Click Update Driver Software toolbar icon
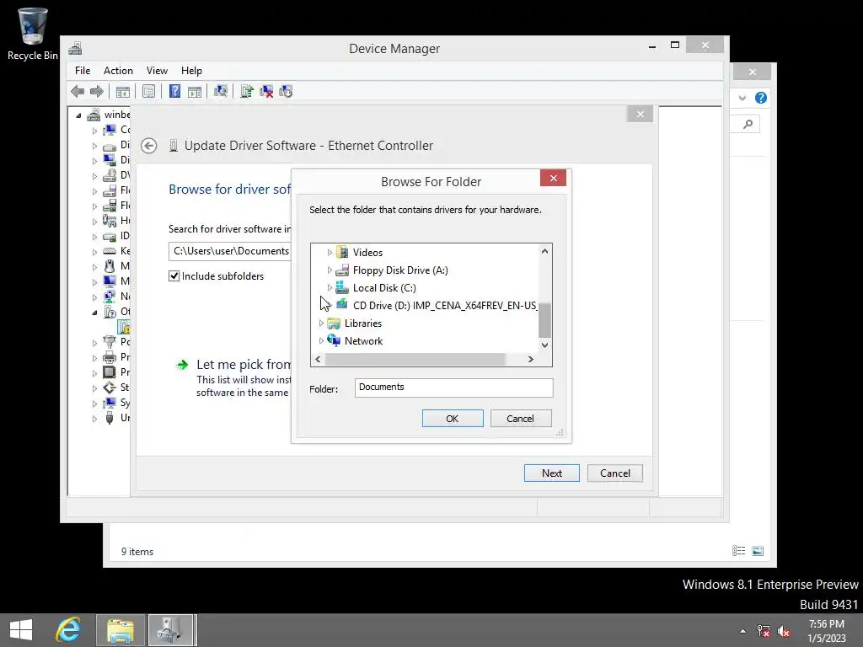The width and height of the screenshot is (863, 647). pyautogui.click(x=247, y=91)
